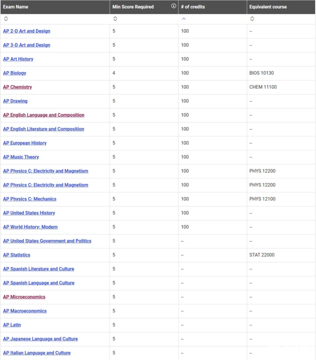316x360 pixels.
Task: Open AP Statistics exam details
Action: (17, 255)
